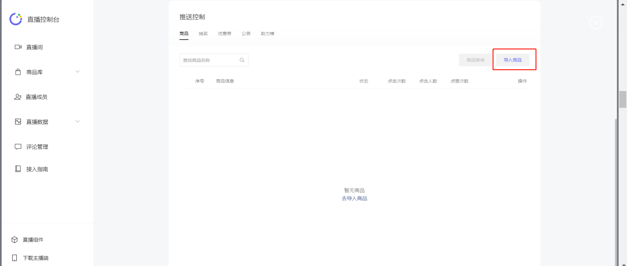Screen dimensions: 627x266
Task: Click the 接入指南 book icon
Action: (x=18, y=169)
